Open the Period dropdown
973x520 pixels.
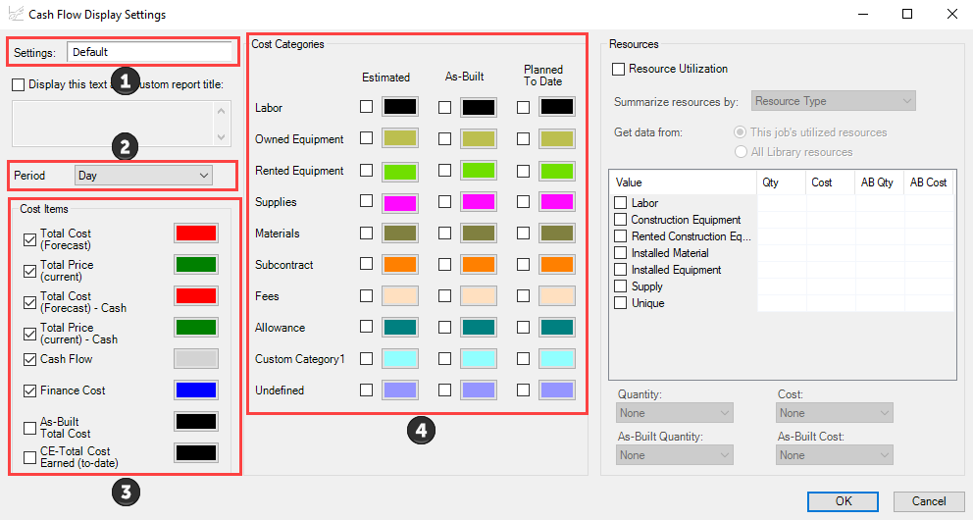144,176
